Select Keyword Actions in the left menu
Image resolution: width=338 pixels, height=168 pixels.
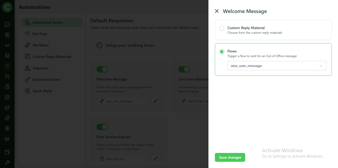coord(46,79)
